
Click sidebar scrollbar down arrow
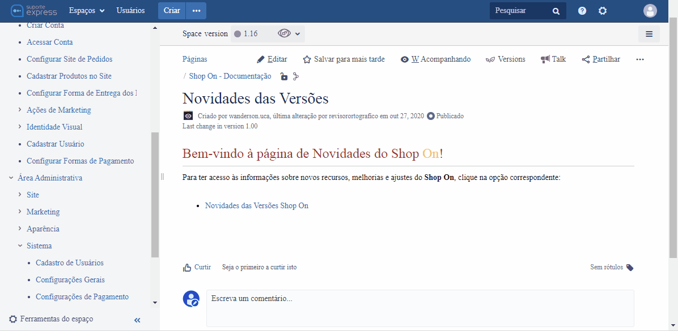point(155,303)
